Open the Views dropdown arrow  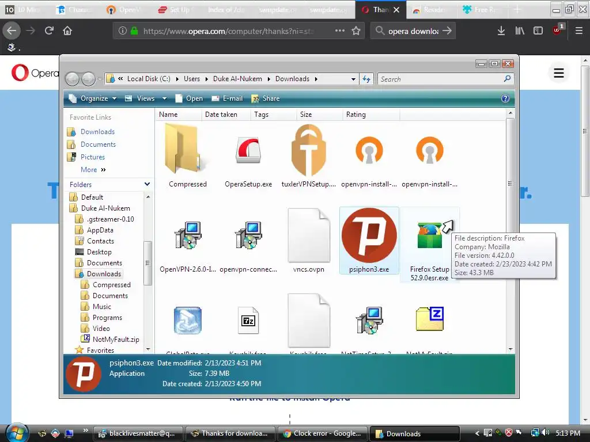pyautogui.click(x=164, y=98)
